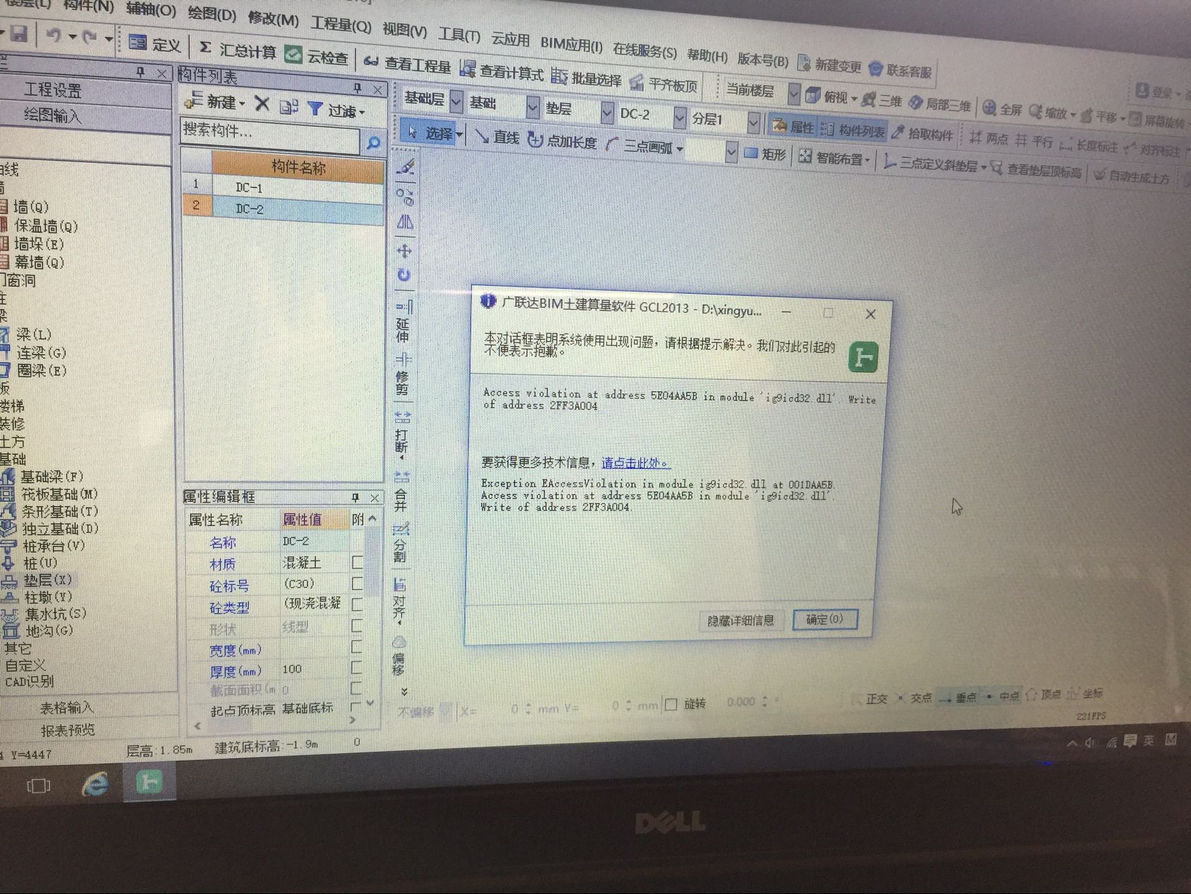Expand the 过滤 filter dropdown
The height and width of the screenshot is (894, 1191).
[x=362, y=112]
